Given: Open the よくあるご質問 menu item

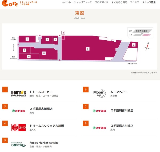Looking at the screenshot, I should point(119,2).
